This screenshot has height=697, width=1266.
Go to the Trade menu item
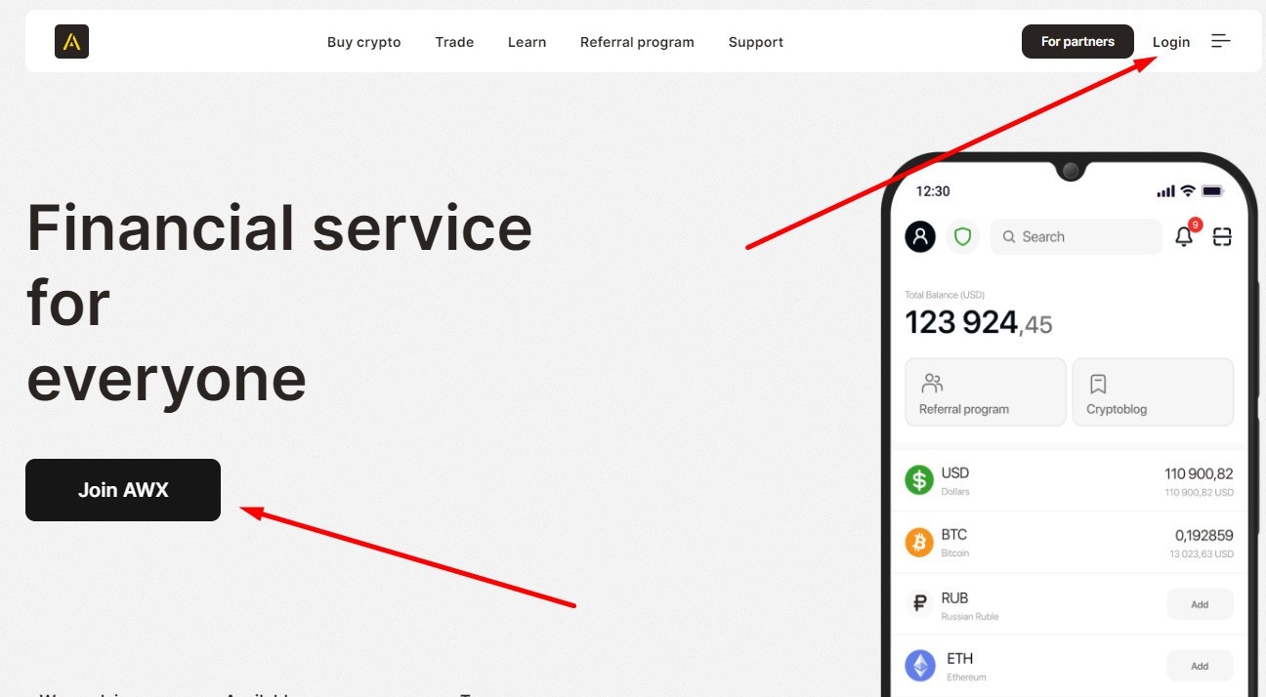click(x=454, y=42)
